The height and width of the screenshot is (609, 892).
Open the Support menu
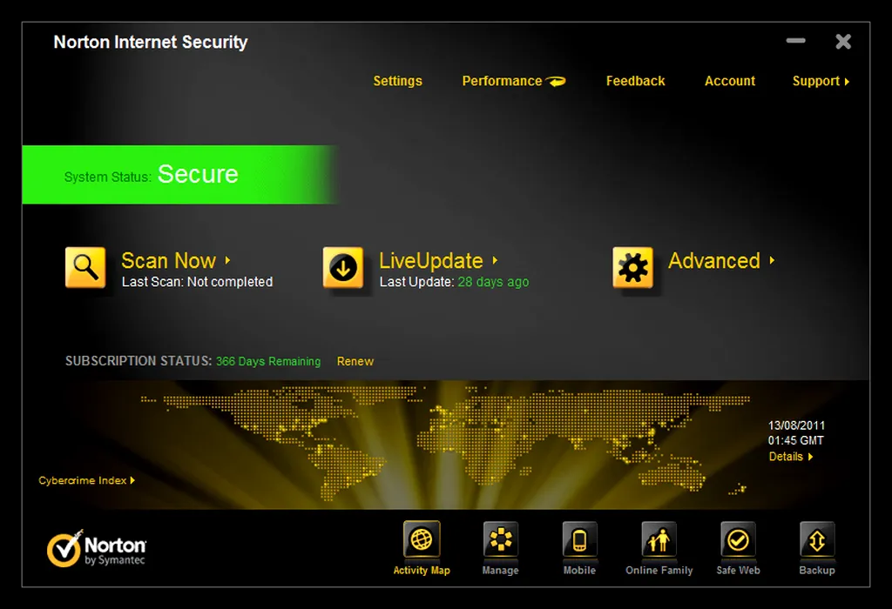(x=815, y=81)
